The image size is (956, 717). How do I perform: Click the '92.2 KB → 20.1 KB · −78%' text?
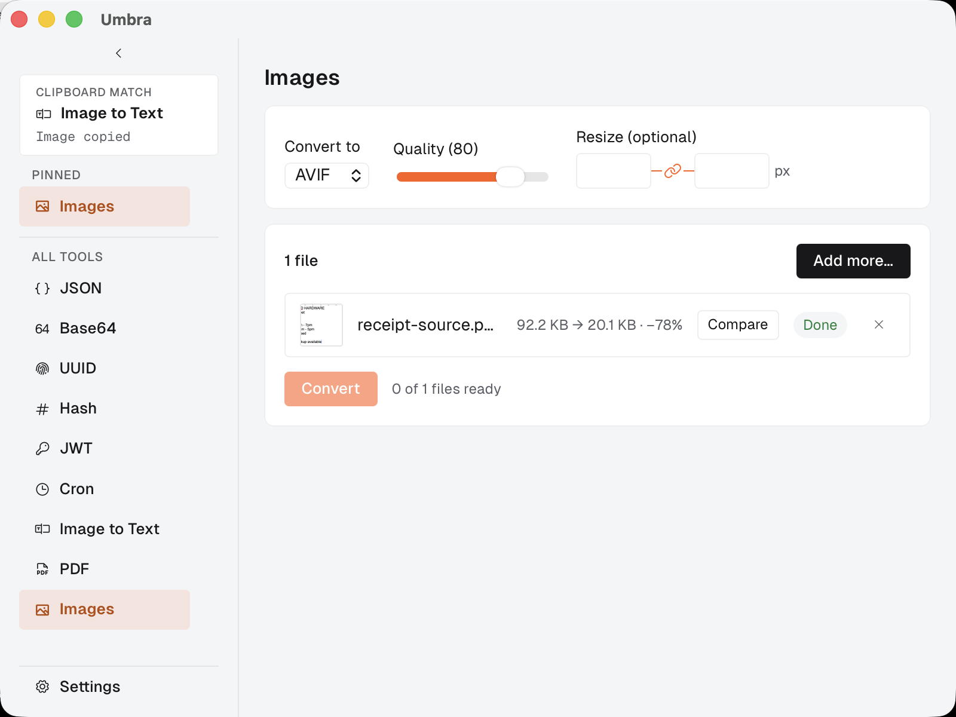click(599, 325)
